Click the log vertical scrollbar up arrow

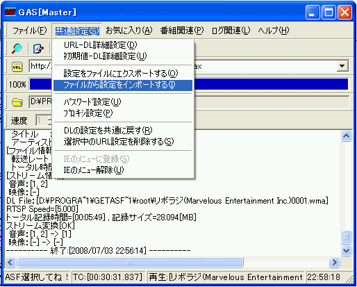[x=346, y=136]
